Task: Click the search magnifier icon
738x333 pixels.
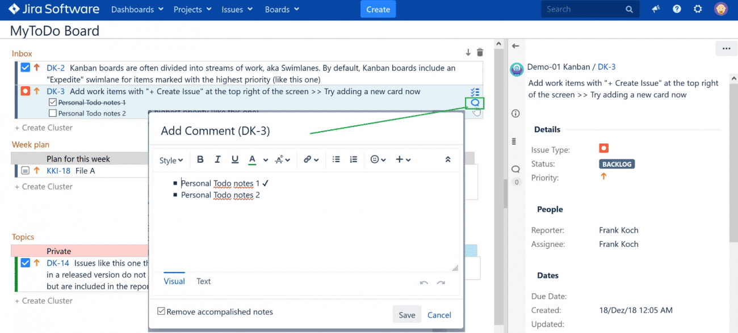Action: (629, 10)
